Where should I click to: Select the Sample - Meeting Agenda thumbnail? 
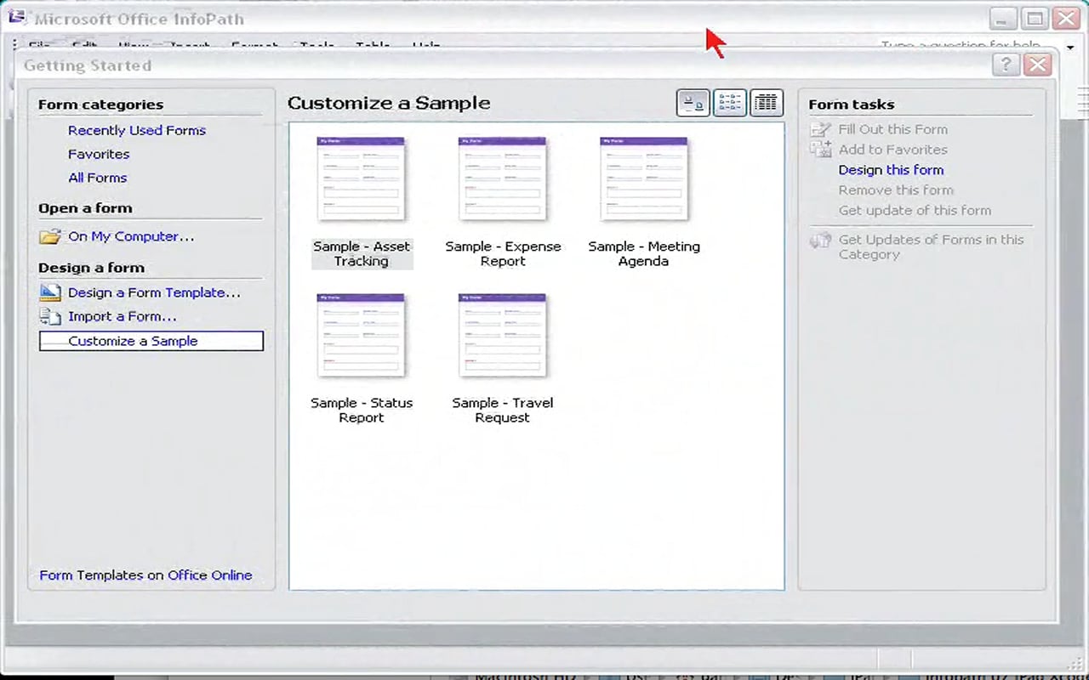click(x=644, y=179)
